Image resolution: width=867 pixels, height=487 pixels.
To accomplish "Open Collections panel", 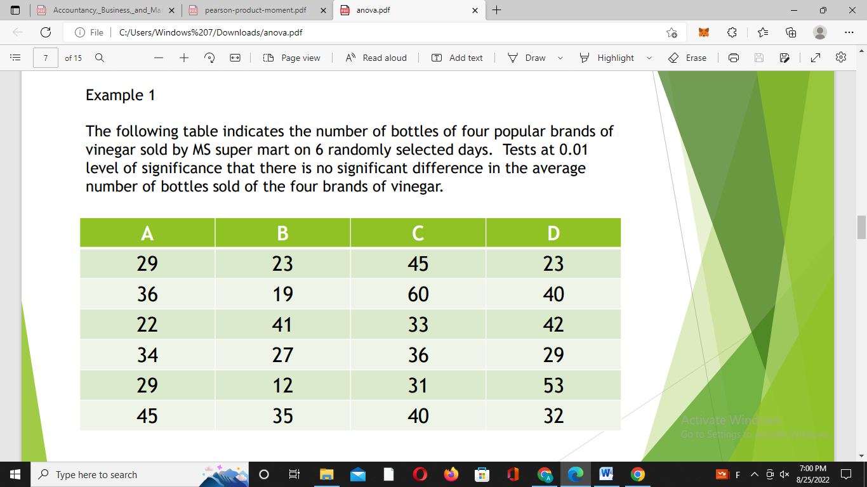I will coord(791,32).
